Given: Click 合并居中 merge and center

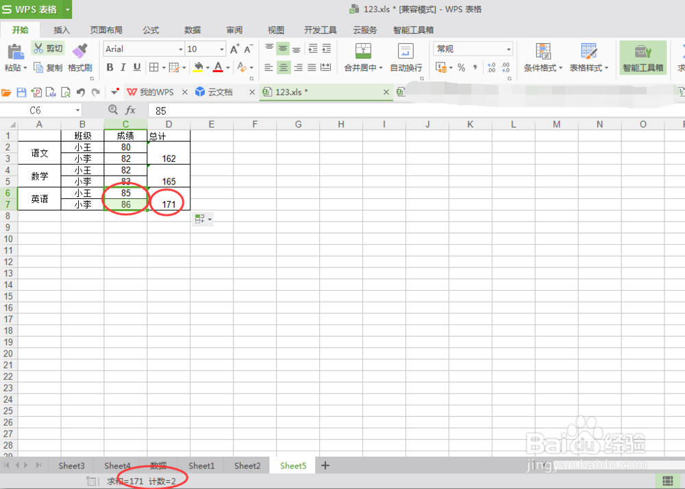Looking at the screenshot, I should coord(363,58).
